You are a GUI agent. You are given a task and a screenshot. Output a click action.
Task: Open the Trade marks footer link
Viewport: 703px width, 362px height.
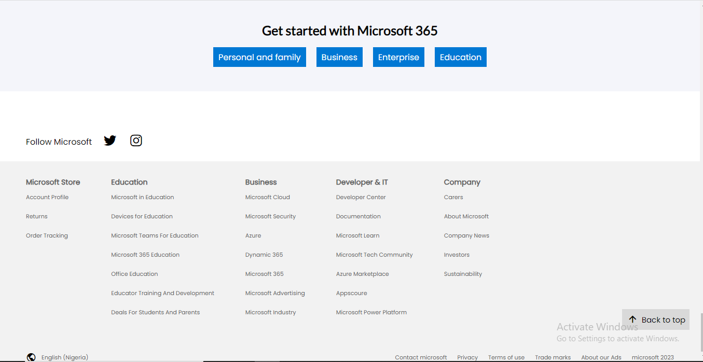coord(553,357)
